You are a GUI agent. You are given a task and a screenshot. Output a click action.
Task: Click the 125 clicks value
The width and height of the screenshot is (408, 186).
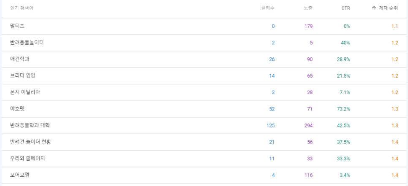pyautogui.click(x=270, y=126)
